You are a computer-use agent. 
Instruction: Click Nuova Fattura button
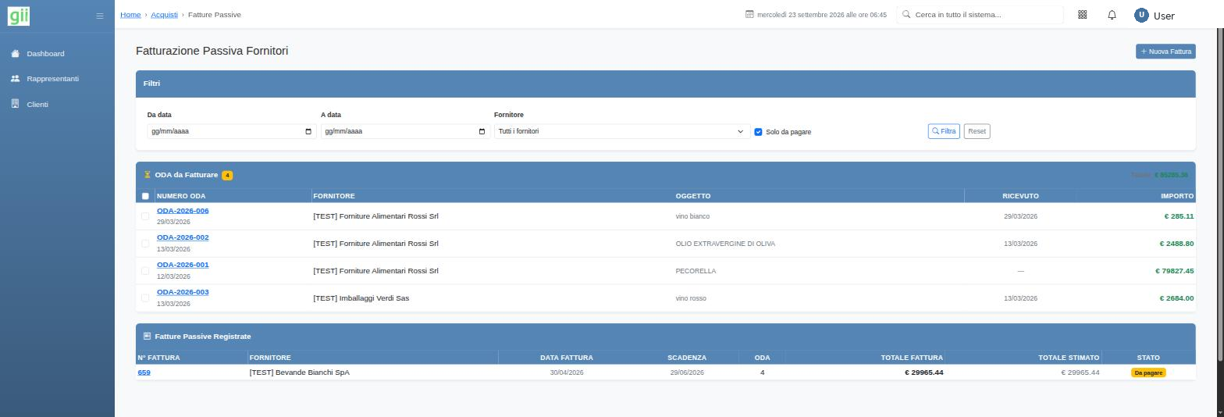point(1165,52)
